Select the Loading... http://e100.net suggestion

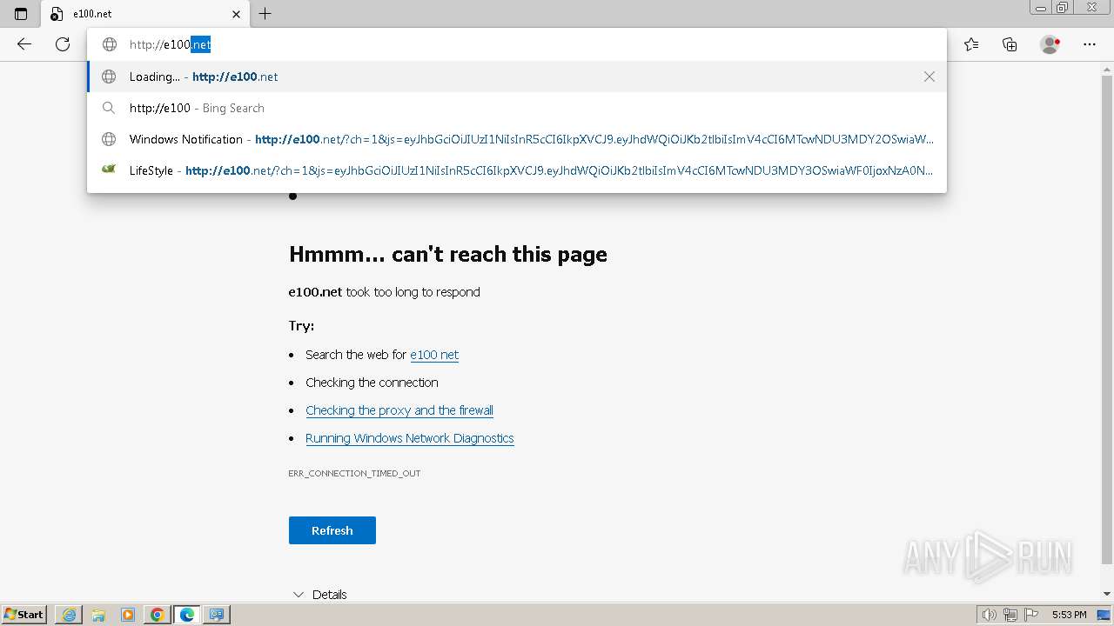coord(517,77)
